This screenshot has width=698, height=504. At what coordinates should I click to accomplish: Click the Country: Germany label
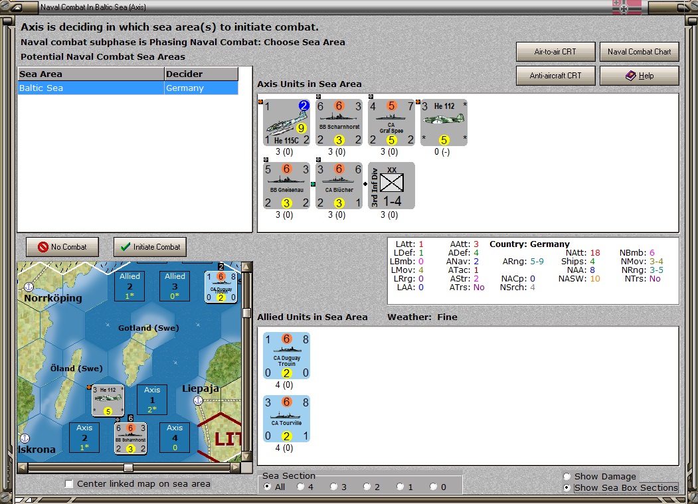coord(530,244)
